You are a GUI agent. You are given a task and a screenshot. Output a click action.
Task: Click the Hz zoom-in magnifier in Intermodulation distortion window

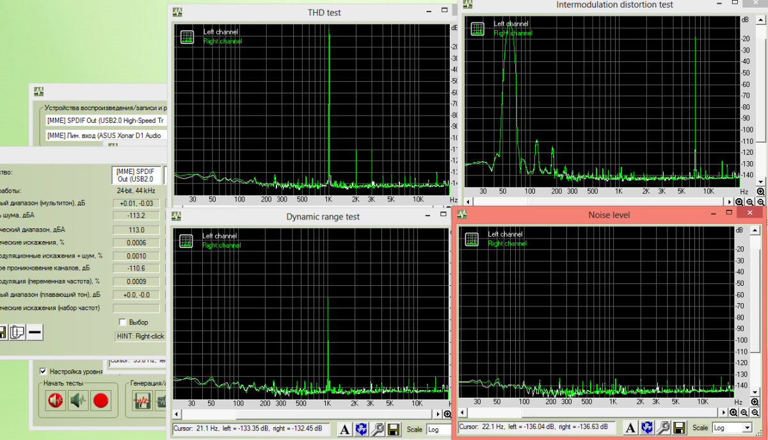tap(760, 191)
